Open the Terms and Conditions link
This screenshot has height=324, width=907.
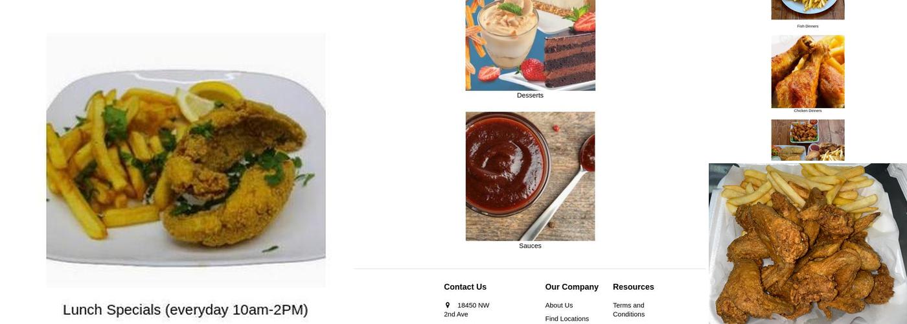tap(629, 310)
